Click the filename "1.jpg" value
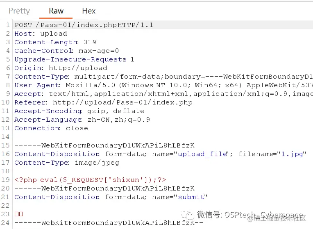Viewport: 313px width, 229px height. 292,154
